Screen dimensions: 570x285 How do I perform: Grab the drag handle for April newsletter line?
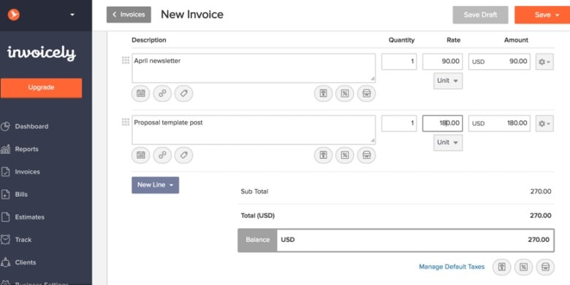[126, 60]
